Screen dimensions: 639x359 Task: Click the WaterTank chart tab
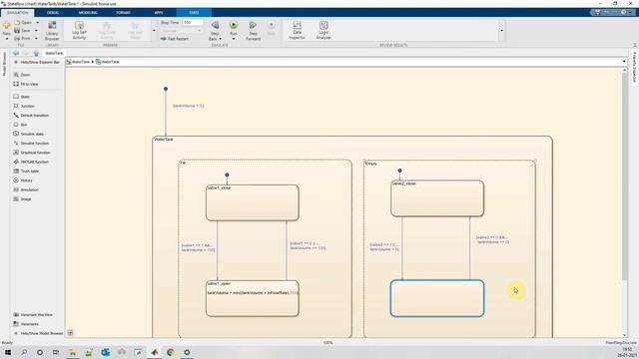point(54,53)
